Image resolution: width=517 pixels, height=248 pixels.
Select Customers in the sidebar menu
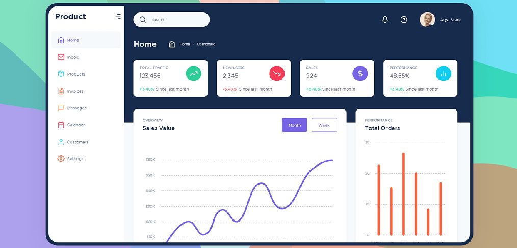(77, 142)
